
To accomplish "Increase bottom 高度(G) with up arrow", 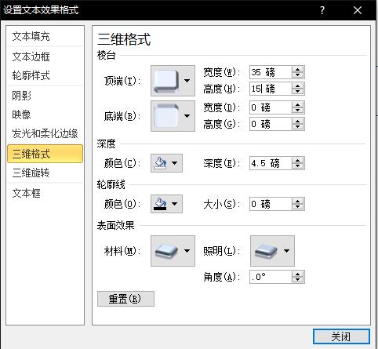I will click(x=298, y=121).
